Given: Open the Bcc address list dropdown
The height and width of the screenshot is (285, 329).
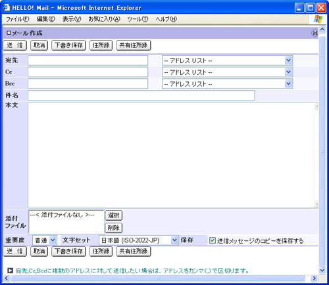Looking at the screenshot, I should point(227,83).
